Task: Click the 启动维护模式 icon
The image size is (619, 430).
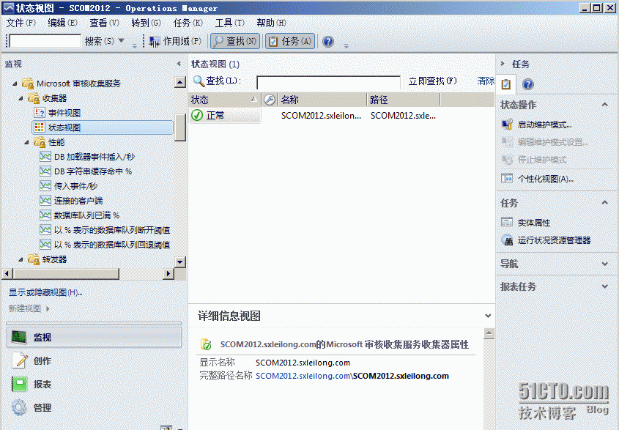Action: 507,125
